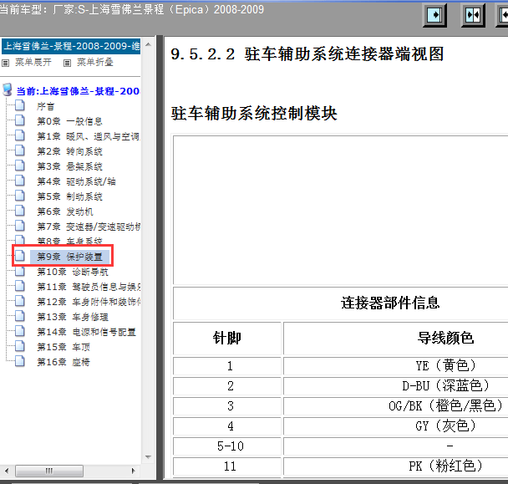The height and width of the screenshot is (484, 508).
Task: Click the heading 9.5.2.2 驻车辅助系统连接器端视图
Action: 307,53
